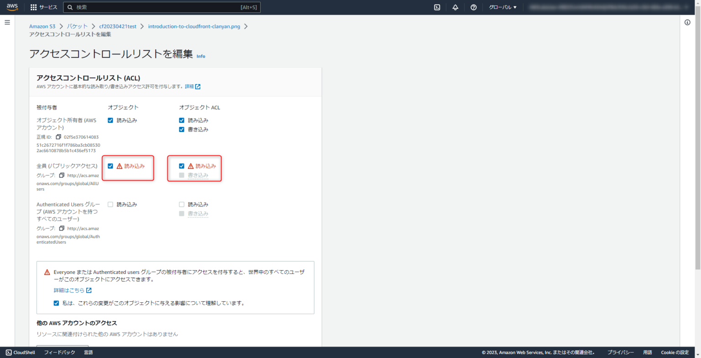Open the navigation hamburger menu

coord(7,22)
